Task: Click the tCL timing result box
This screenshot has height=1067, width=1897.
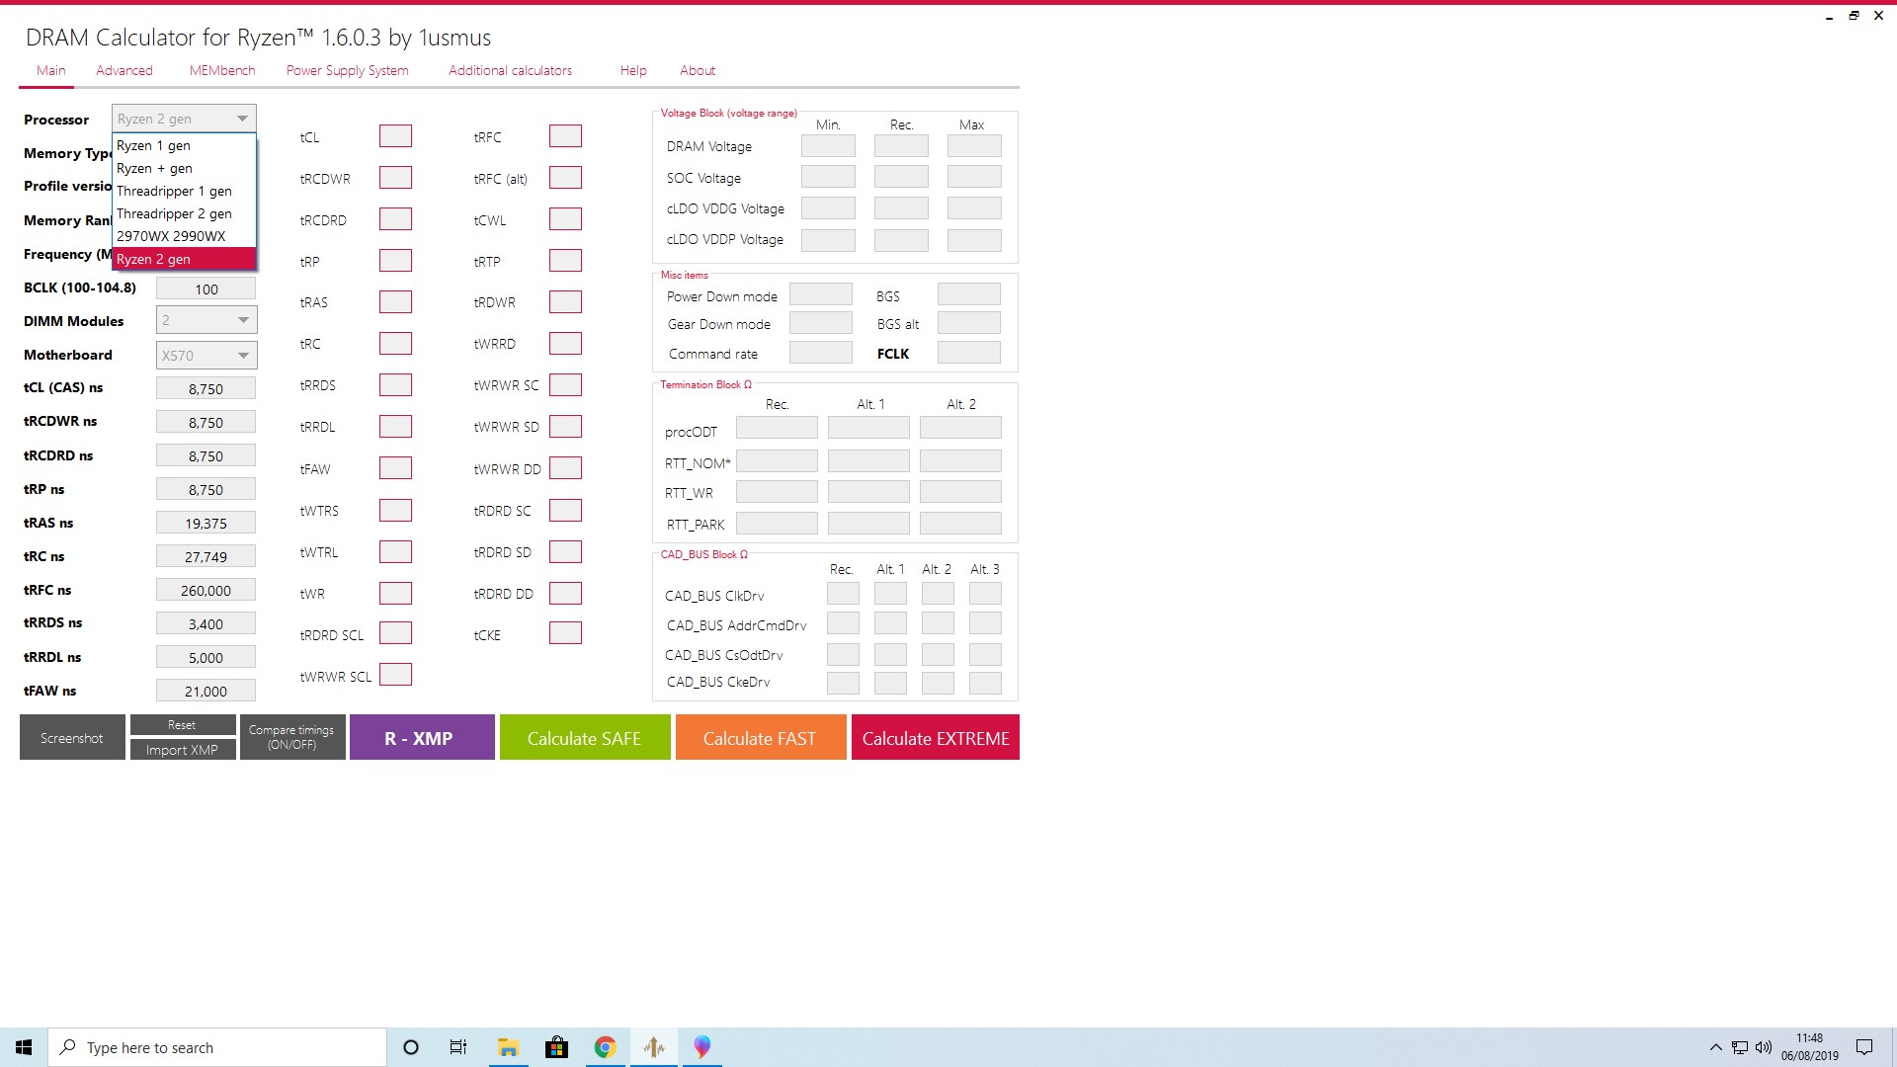Action: tap(395, 136)
